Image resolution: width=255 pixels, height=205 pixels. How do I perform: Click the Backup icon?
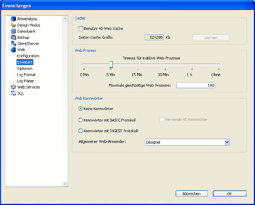point(13,38)
